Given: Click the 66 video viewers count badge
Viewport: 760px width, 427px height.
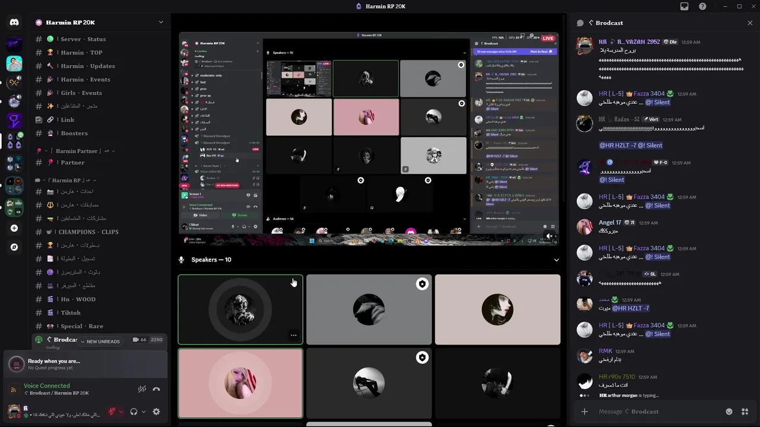Looking at the screenshot, I should [140, 340].
